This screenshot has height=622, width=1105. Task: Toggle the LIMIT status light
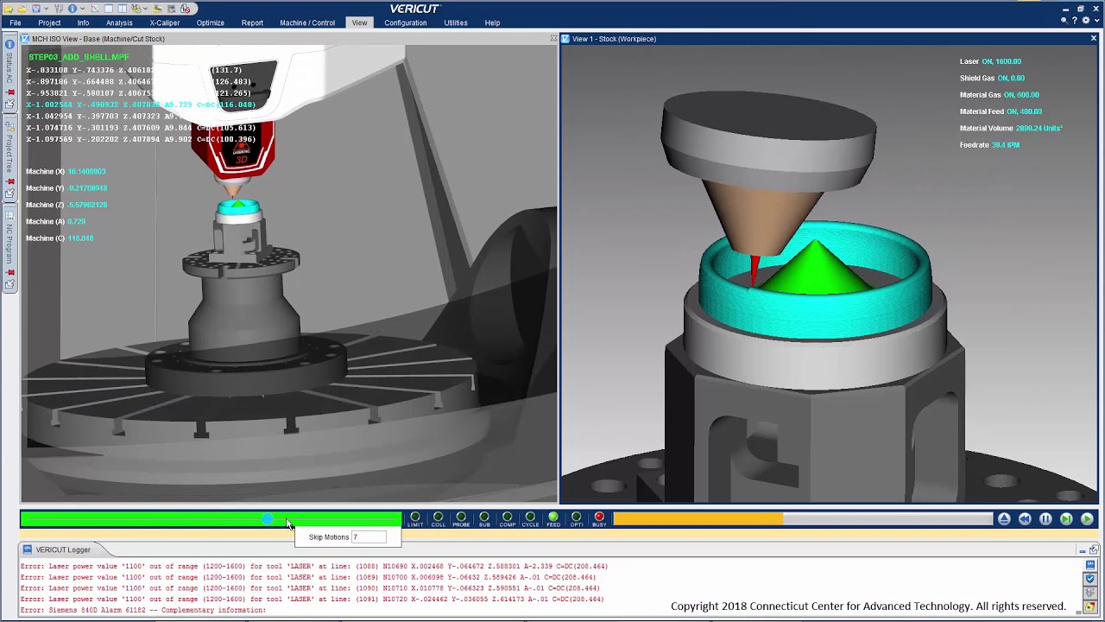point(415,518)
